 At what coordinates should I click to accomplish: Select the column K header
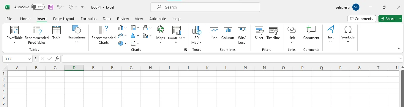(x=207, y=68)
